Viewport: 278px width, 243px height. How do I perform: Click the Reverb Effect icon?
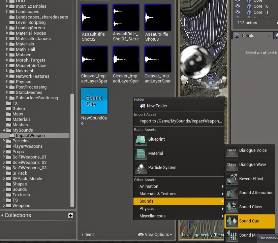pos(232,179)
